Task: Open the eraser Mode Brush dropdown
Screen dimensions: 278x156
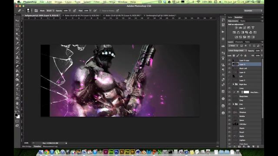Action: [x=50, y=11]
